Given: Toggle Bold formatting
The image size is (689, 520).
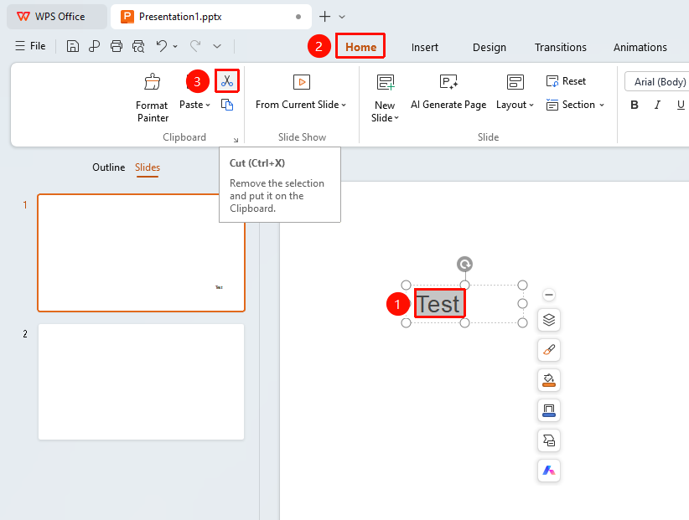Looking at the screenshot, I should [x=634, y=105].
